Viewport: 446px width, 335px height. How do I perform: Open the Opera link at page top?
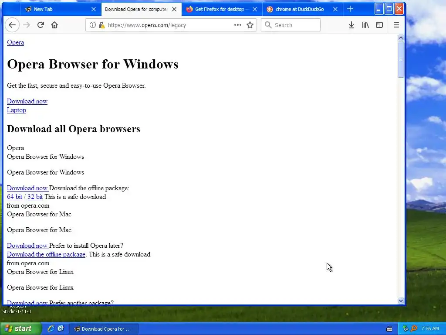click(15, 42)
